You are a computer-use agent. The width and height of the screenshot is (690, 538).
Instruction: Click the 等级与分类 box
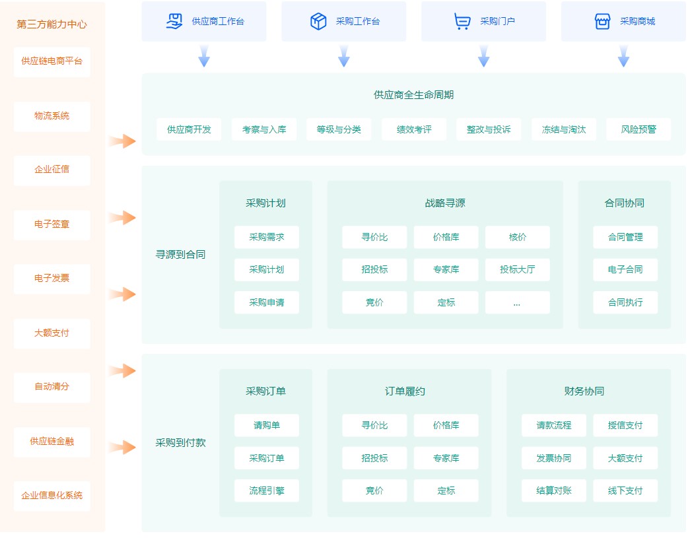pyautogui.click(x=339, y=129)
